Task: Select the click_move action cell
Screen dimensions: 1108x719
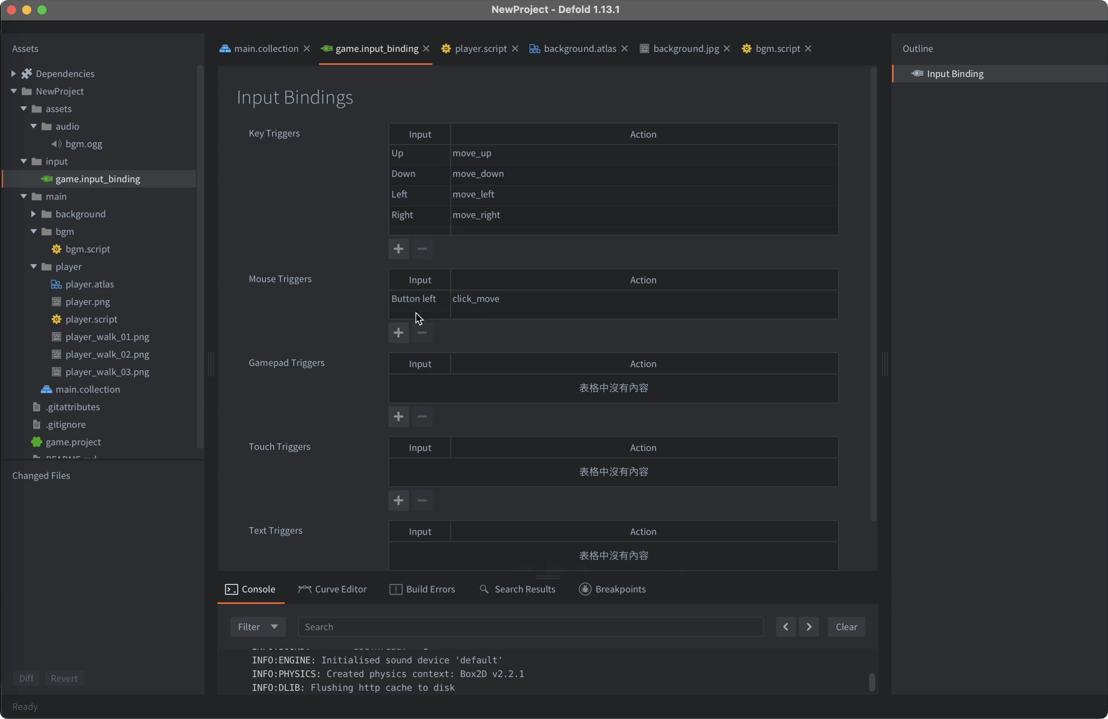Action: coord(644,299)
